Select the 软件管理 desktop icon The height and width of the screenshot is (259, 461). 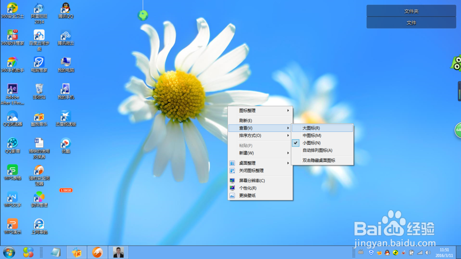tap(39, 200)
